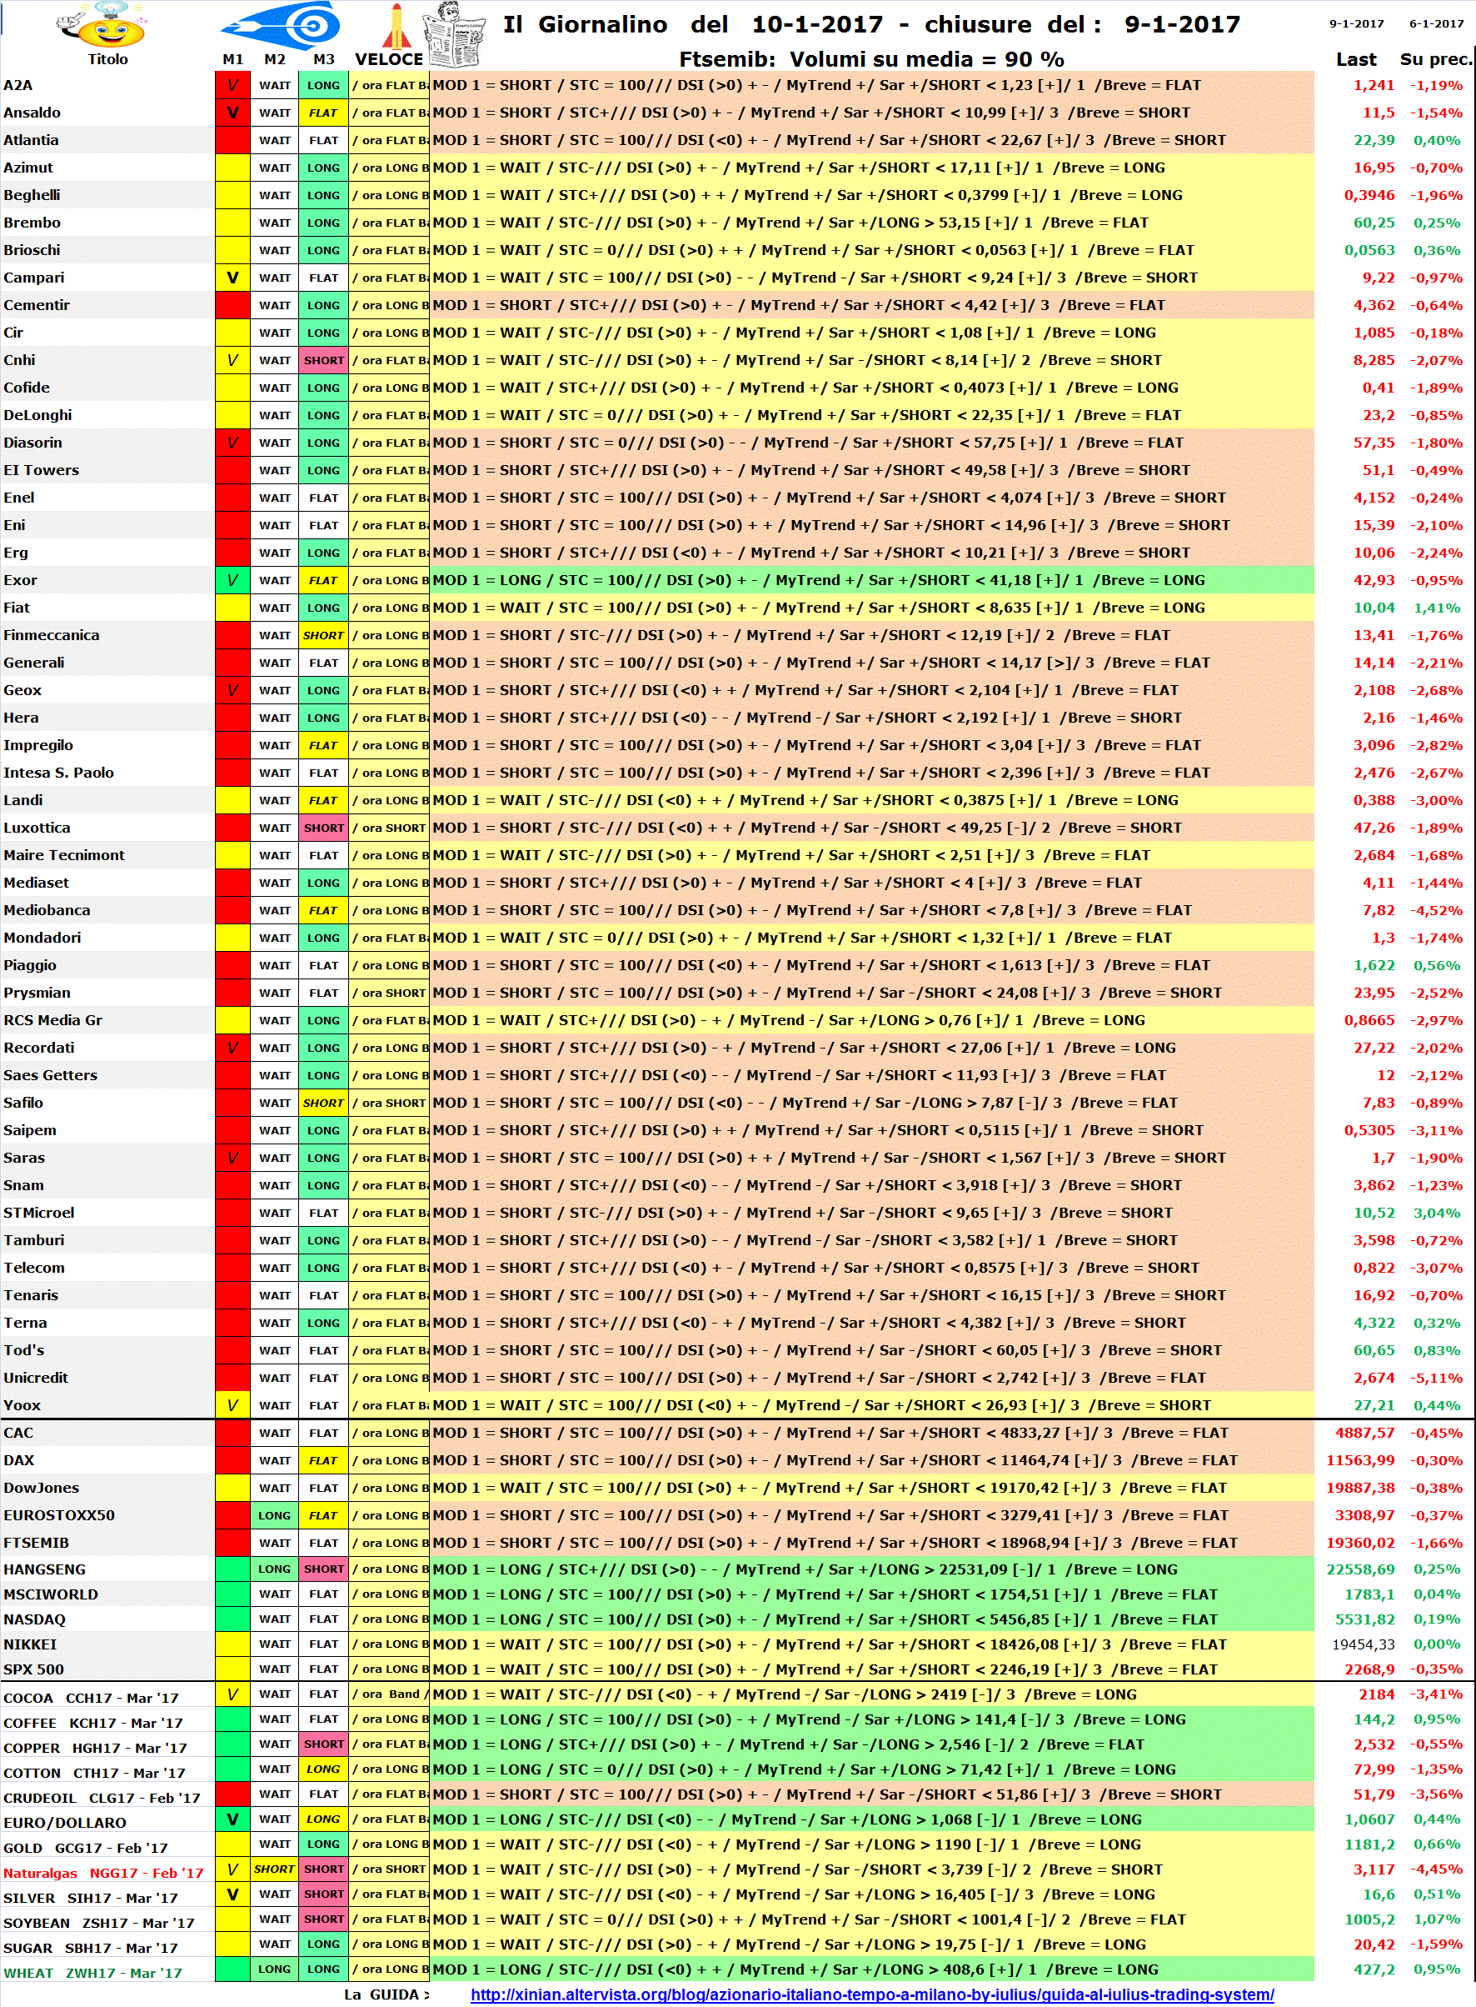Click the red M1 cell for Atlantia
1476x2007 pixels.
click(232, 140)
